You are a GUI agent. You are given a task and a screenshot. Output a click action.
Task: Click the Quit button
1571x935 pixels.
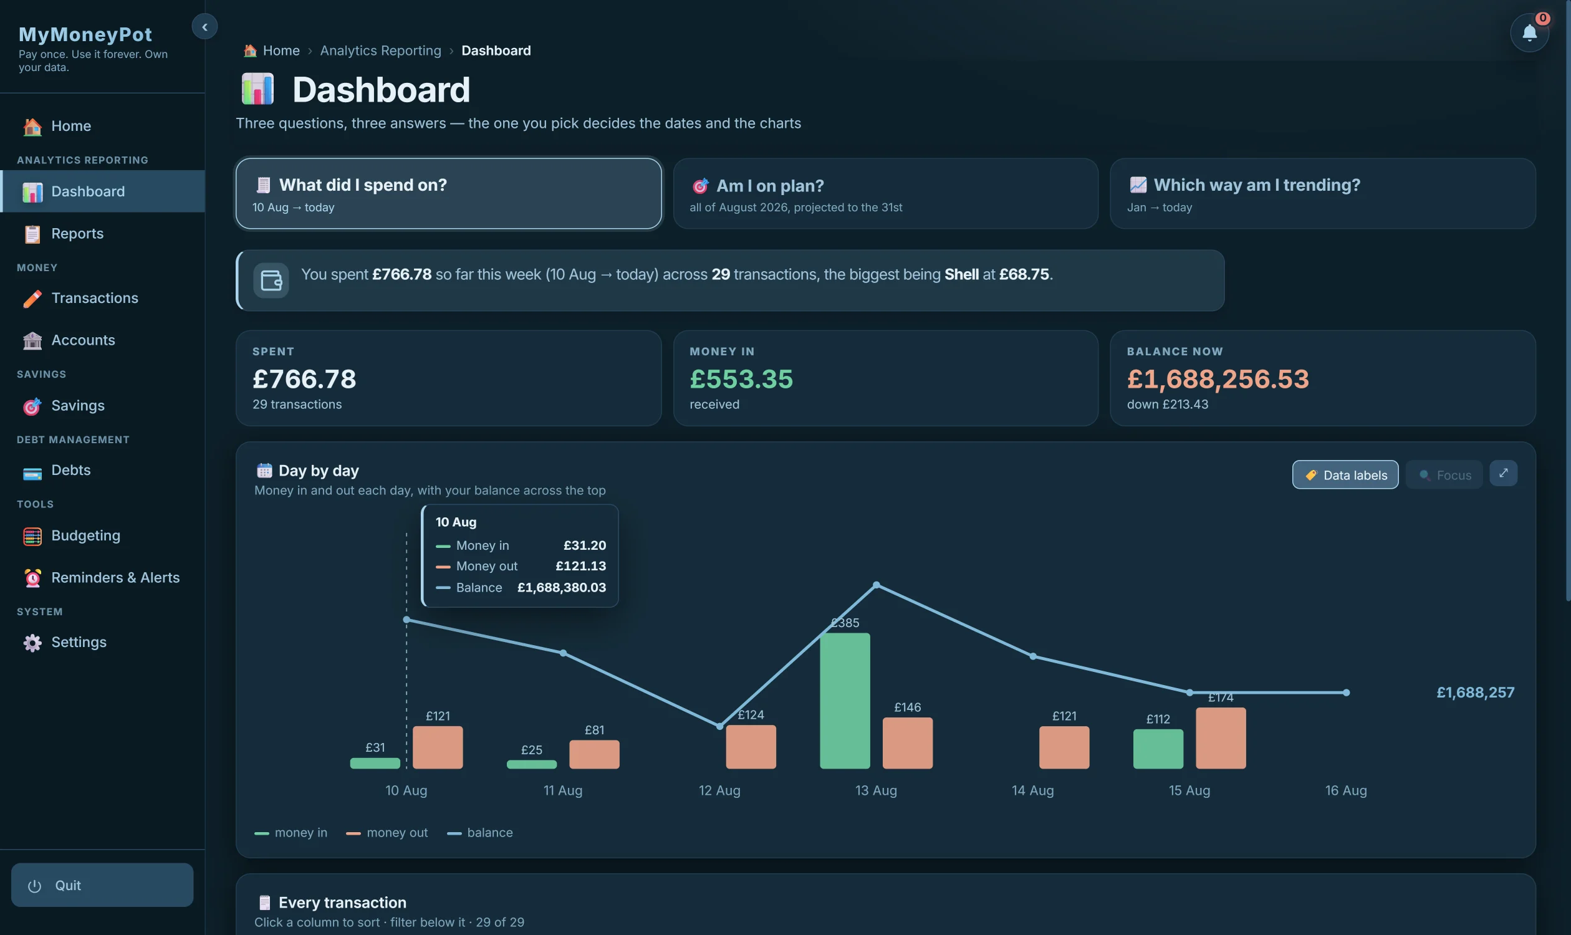click(102, 885)
